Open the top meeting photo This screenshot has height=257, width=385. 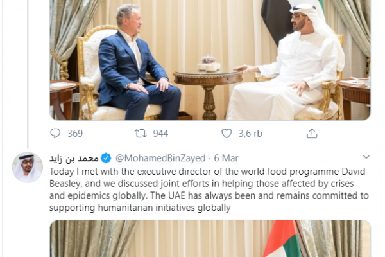point(210,60)
